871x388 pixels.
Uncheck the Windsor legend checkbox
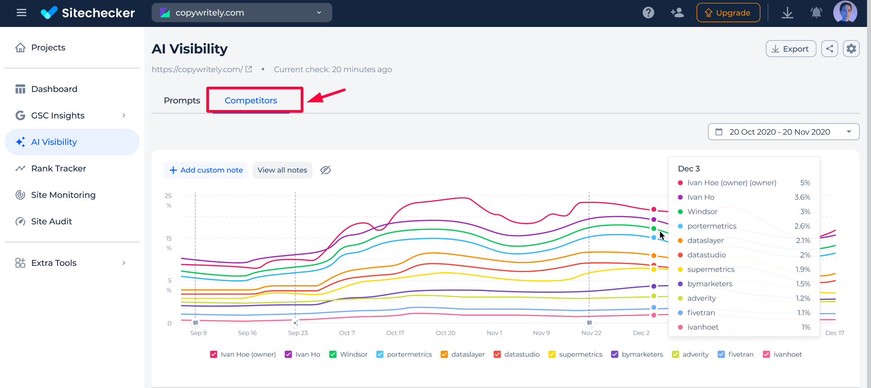point(333,354)
